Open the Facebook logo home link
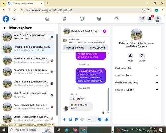 click(6, 19)
